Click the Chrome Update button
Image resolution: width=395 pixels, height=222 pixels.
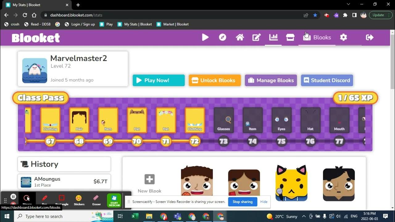tap(381, 15)
